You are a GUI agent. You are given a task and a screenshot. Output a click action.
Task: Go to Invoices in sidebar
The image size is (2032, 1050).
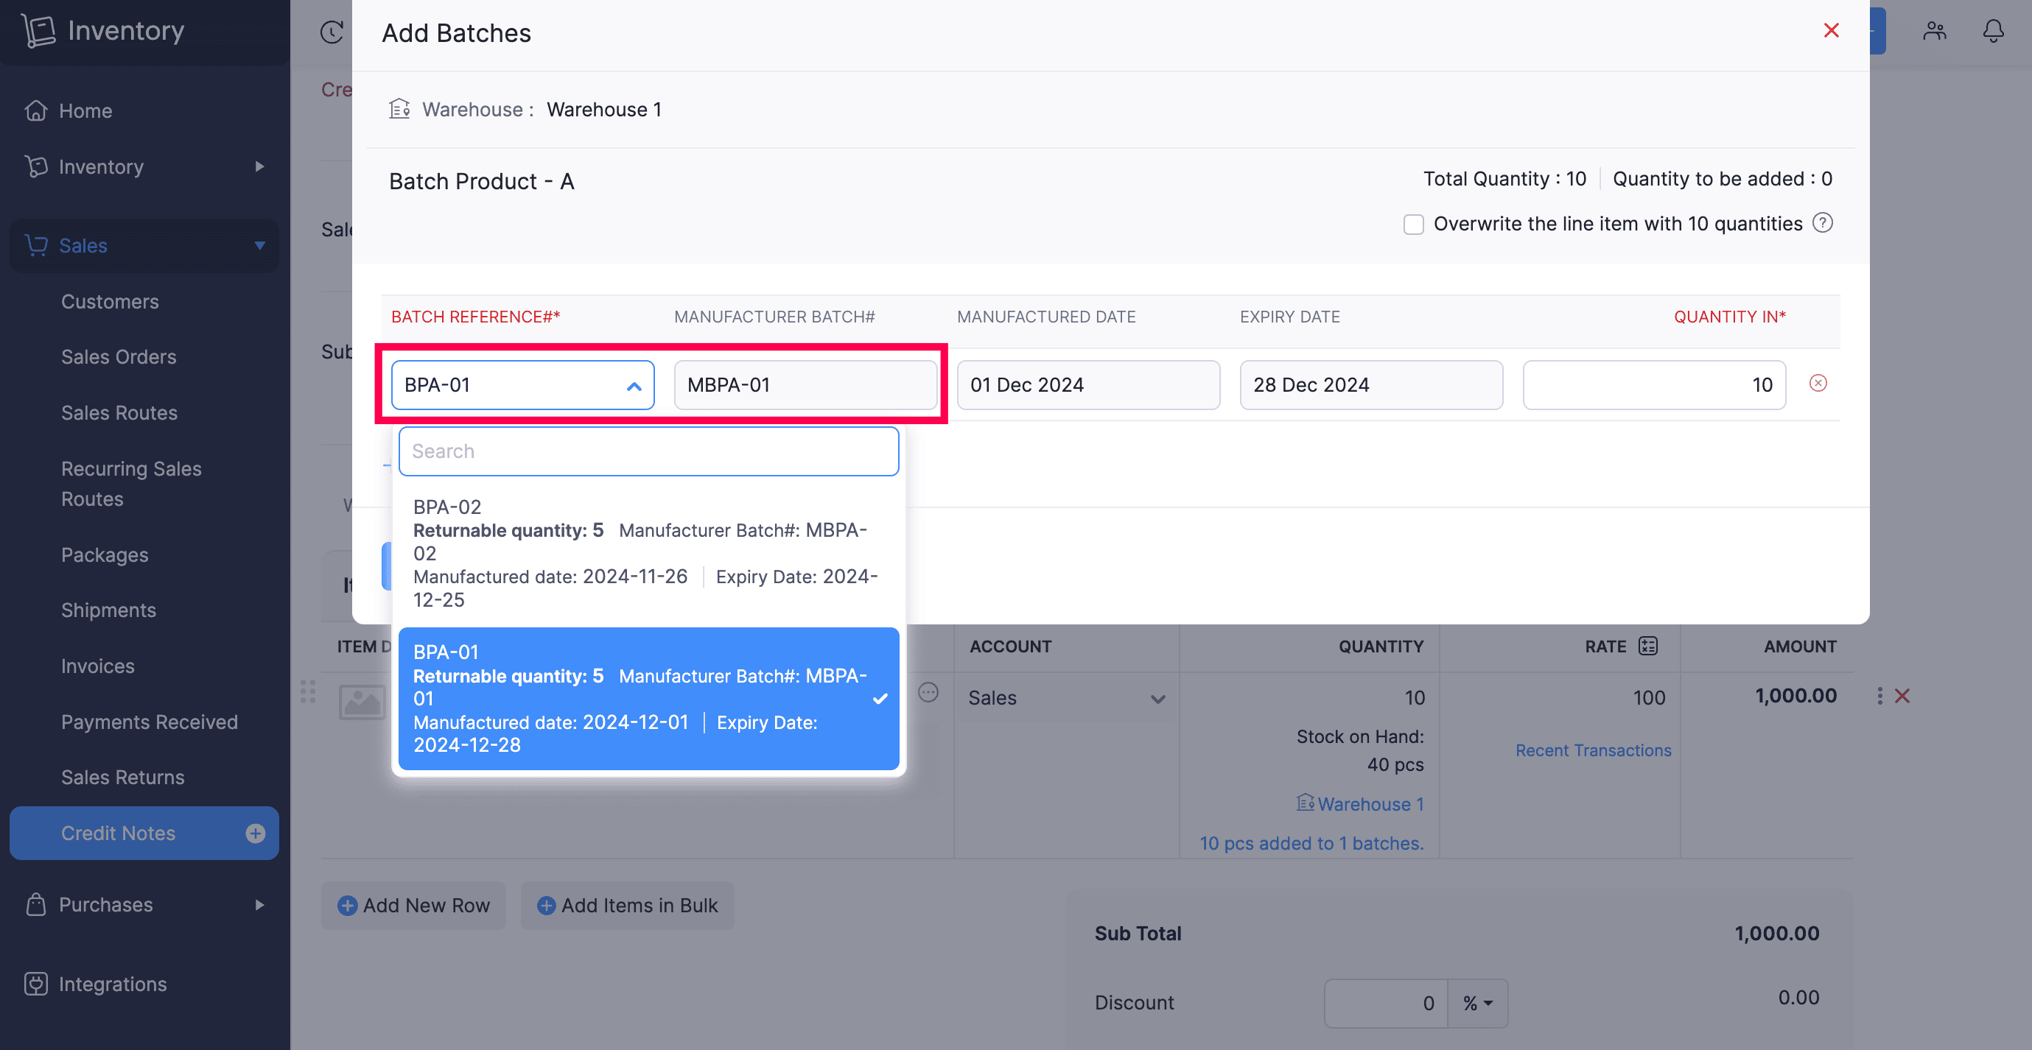coord(98,666)
